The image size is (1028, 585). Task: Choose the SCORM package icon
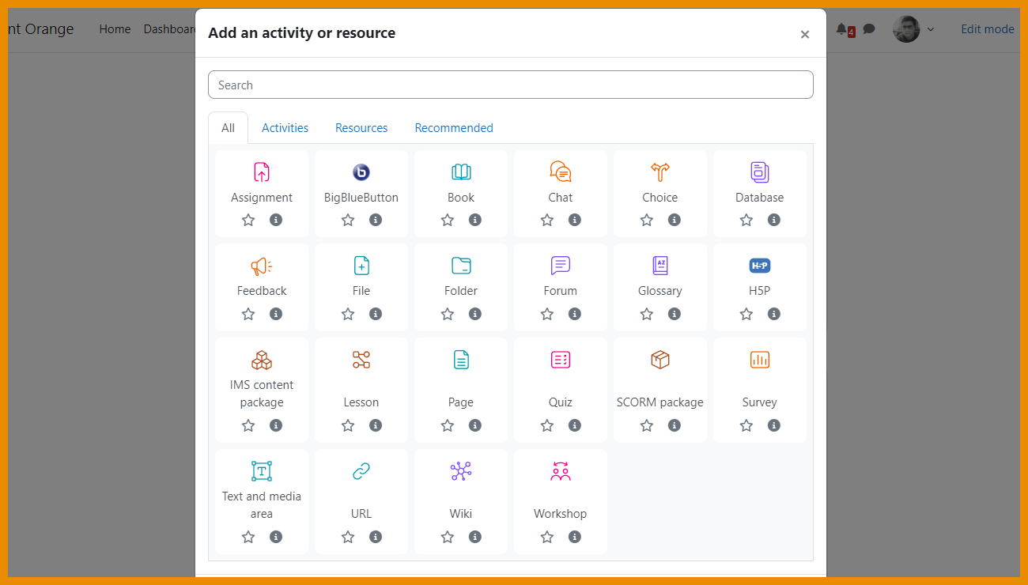click(660, 360)
